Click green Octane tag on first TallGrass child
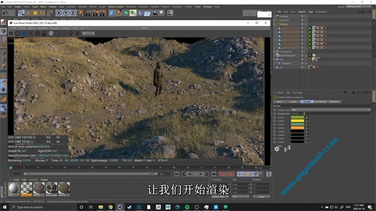The image size is (376, 211). click(310, 28)
